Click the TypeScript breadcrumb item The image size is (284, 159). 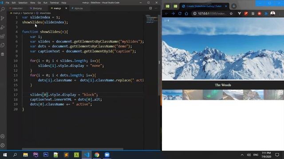click(28, 13)
